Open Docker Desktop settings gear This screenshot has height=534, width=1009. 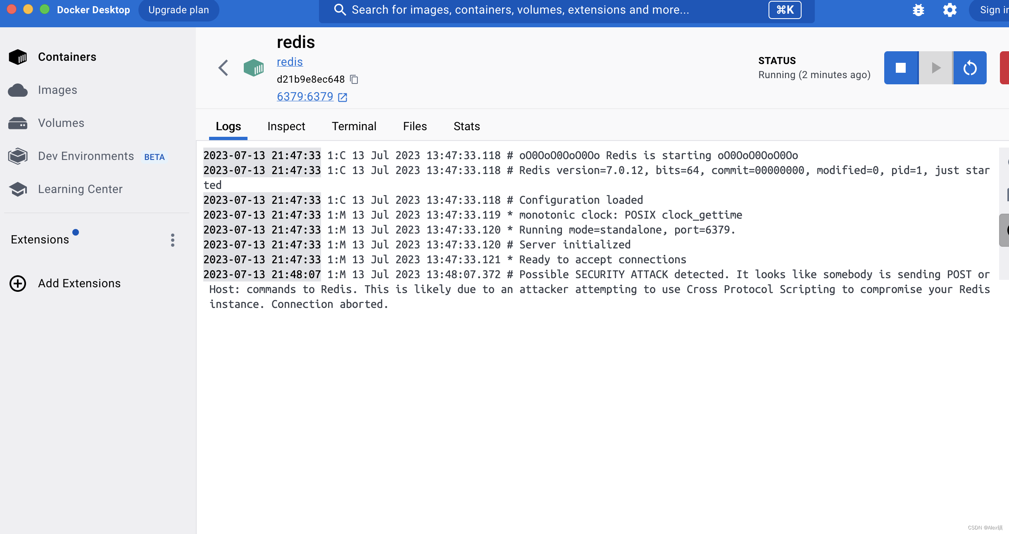(950, 10)
